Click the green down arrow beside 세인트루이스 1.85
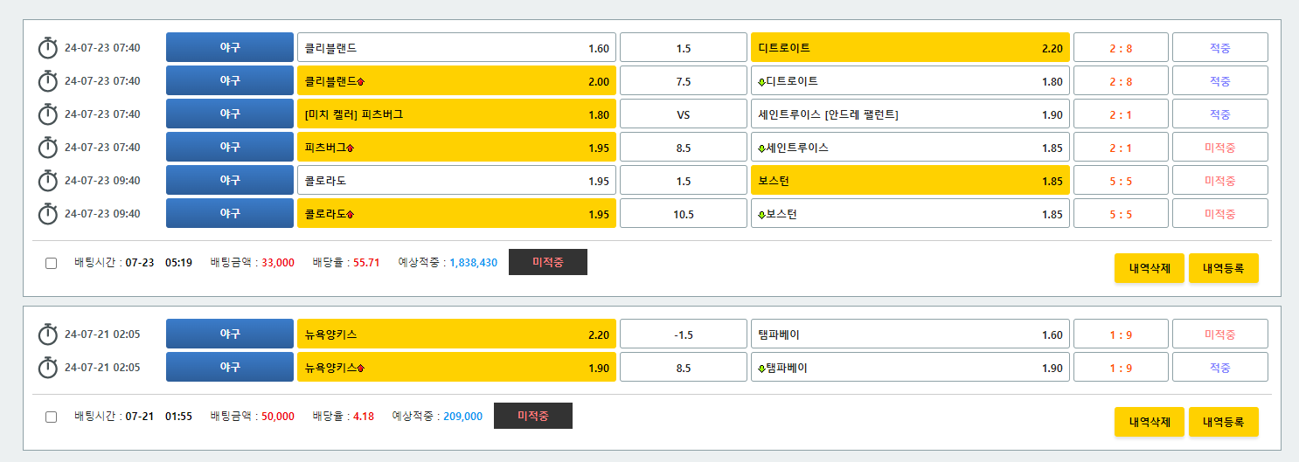Screen dimensions: 1299x462 point(761,148)
